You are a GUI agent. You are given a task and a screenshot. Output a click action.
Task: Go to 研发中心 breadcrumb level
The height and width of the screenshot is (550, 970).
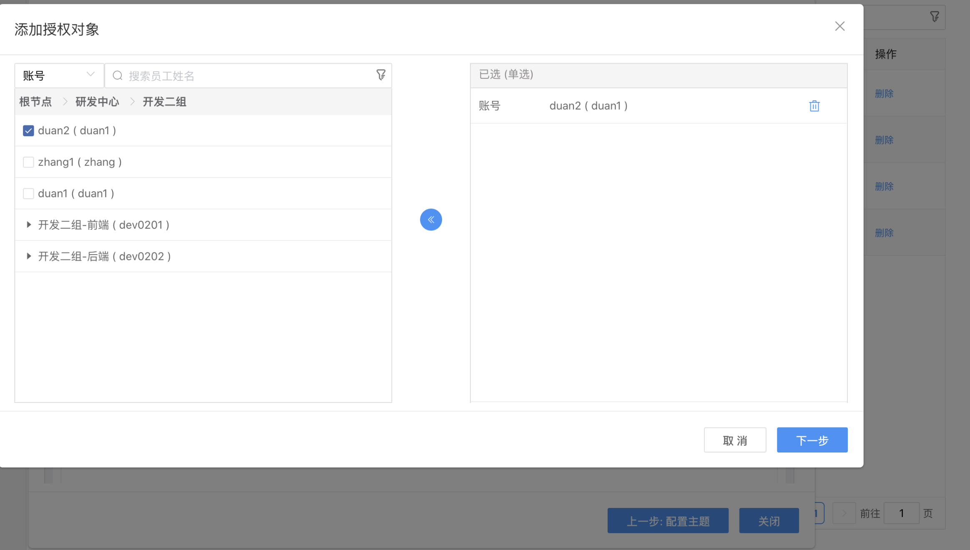coord(97,102)
